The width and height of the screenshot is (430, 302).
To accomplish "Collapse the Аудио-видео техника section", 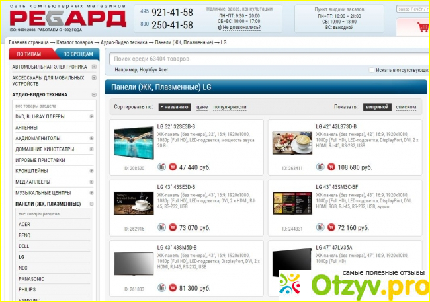I will click(94, 95).
